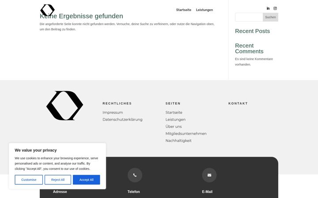
Task: Click the Telefon label
Action: (134, 192)
